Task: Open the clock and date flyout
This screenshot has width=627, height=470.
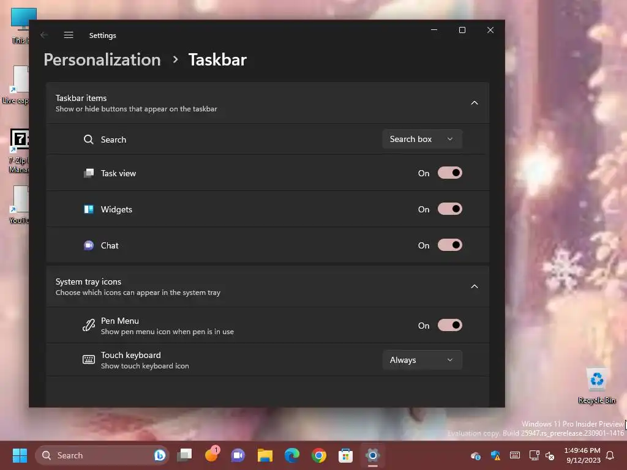Action: (x=583, y=455)
